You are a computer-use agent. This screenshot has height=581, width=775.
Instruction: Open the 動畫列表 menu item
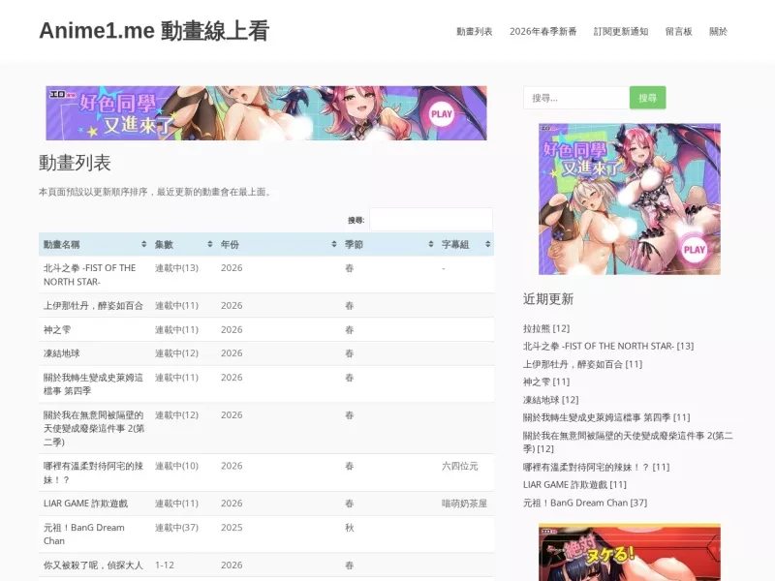click(475, 32)
